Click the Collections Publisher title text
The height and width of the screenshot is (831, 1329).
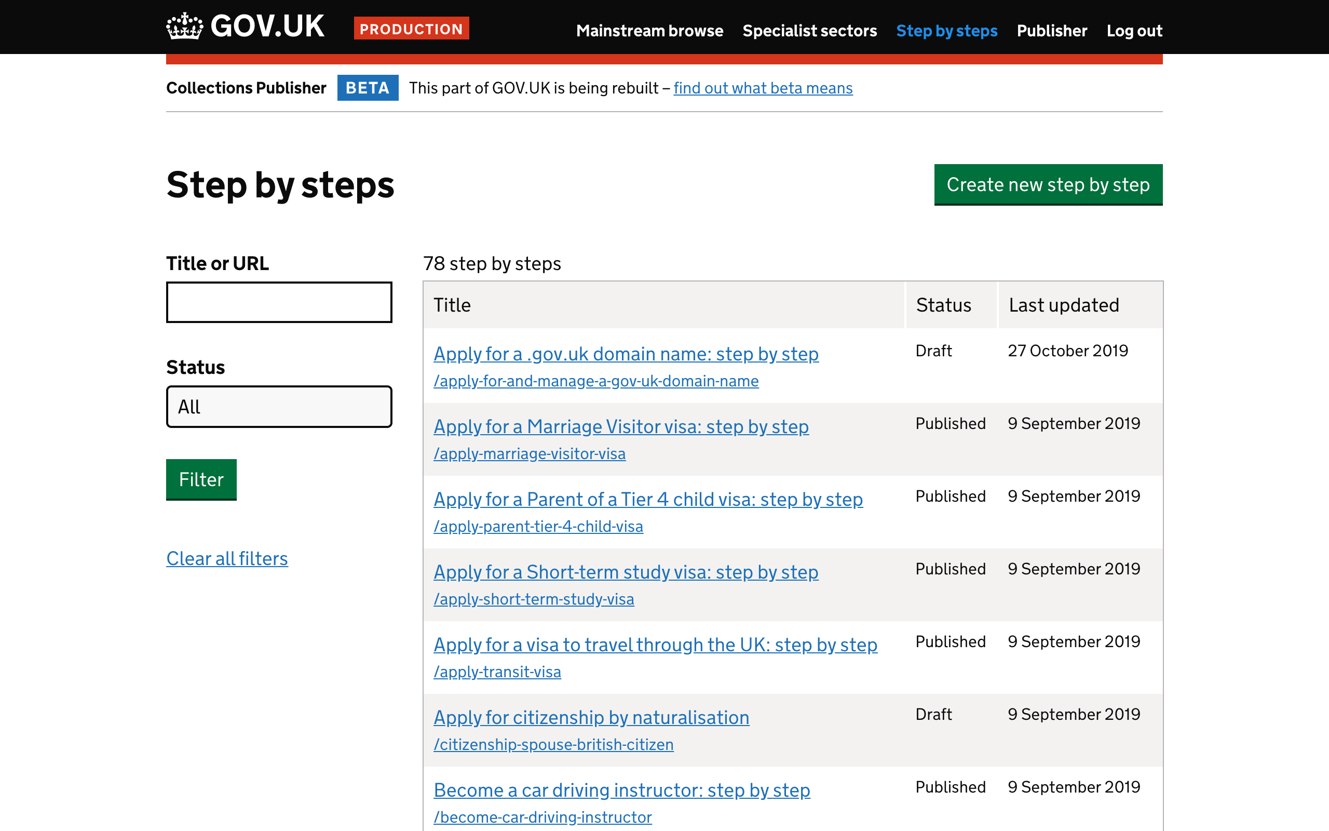(246, 88)
